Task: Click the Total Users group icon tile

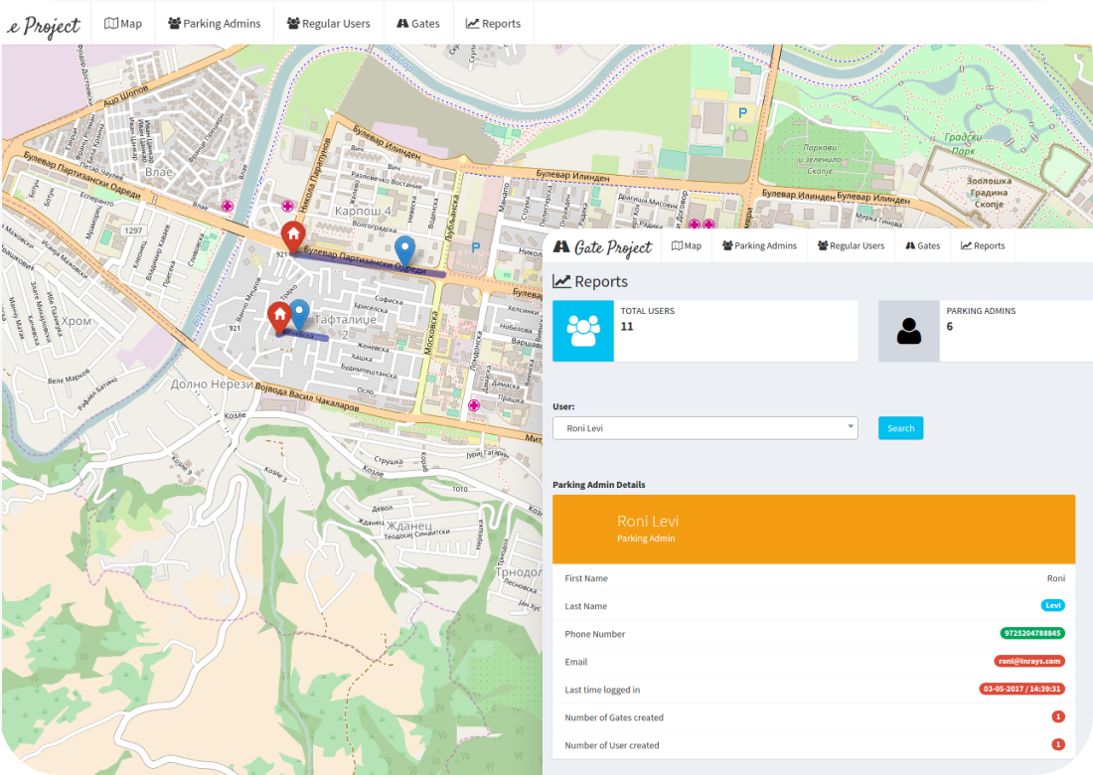Action: pos(583,331)
